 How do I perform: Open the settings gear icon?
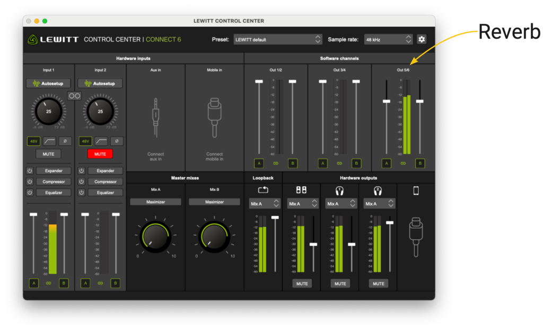coord(421,39)
